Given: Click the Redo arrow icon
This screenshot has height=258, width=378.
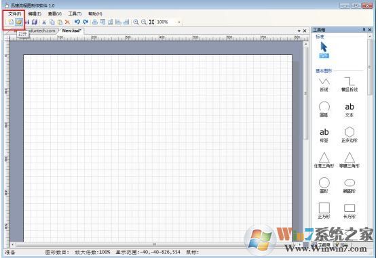Looking at the screenshot, I should [x=86, y=22].
